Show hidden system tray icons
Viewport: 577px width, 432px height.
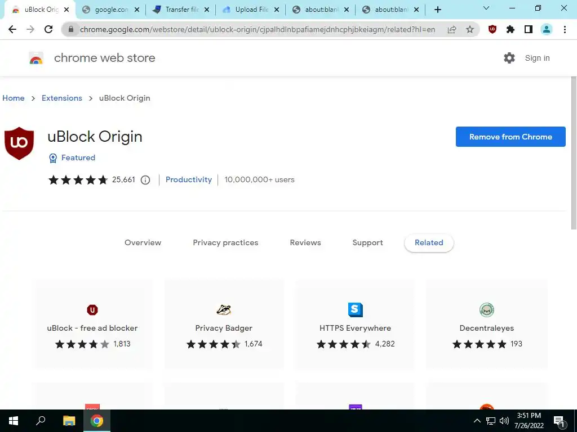[x=477, y=421]
